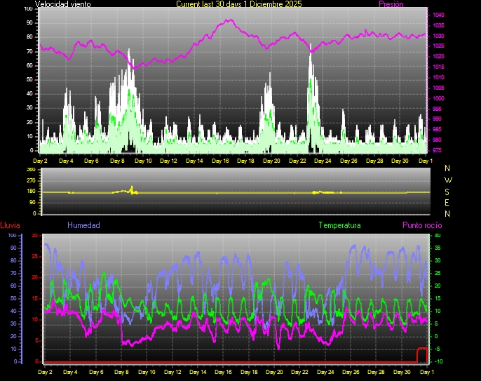The width and height of the screenshot is (481, 381).
Task: Click the 'W' wind direction letter
Action: pos(448,178)
